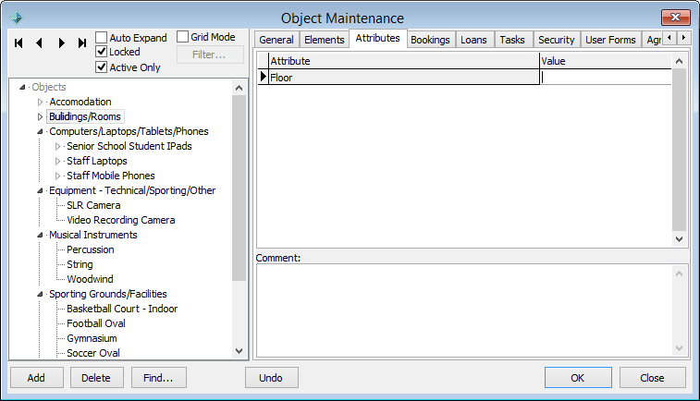Select Football Oval in the tree
The height and width of the screenshot is (401, 700).
[x=96, y=323]
